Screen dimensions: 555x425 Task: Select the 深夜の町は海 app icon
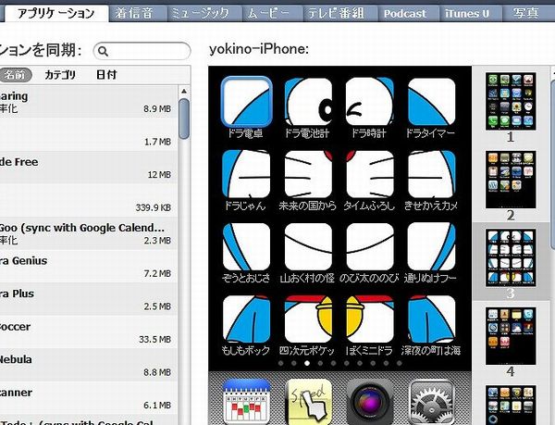(x=431, y=319)
